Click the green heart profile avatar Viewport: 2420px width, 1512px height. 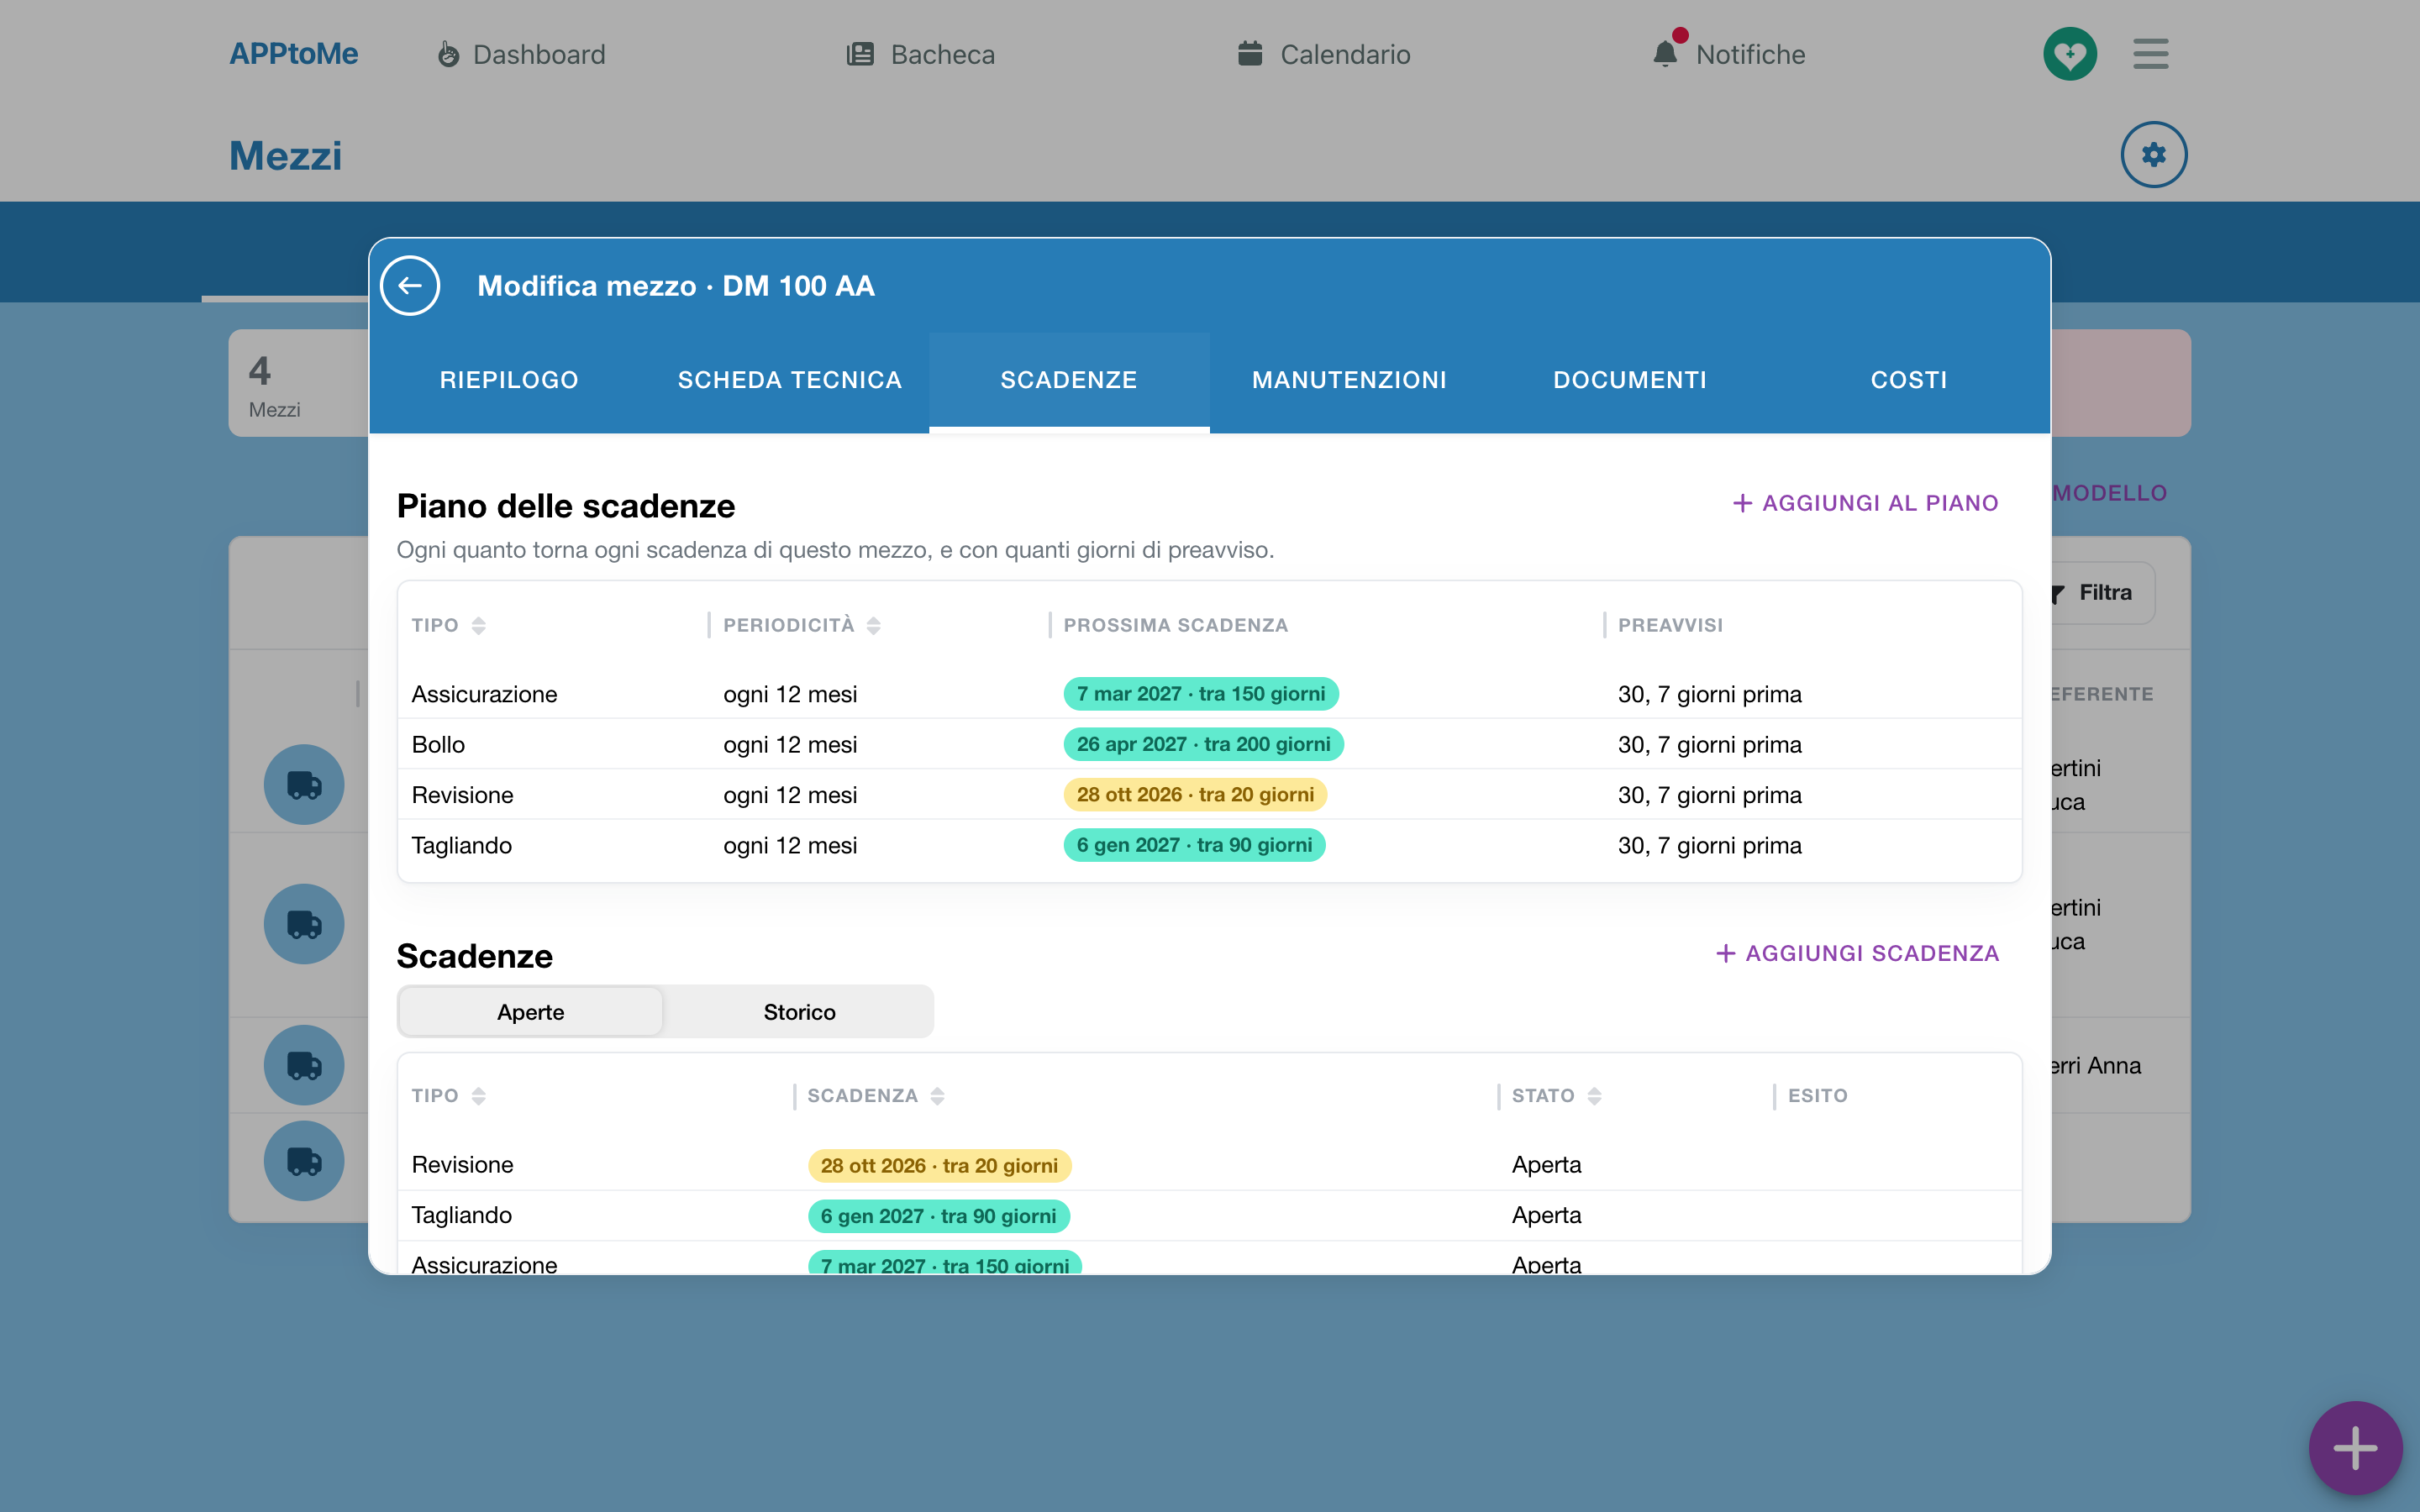point(2070,54)
